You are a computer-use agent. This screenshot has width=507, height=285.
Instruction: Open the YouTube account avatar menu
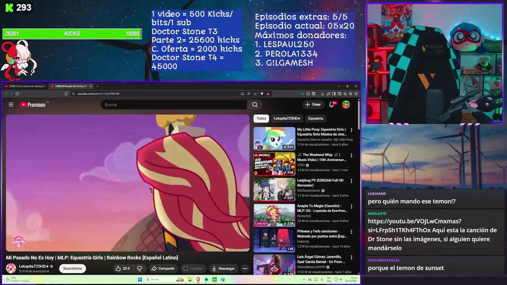346,104
